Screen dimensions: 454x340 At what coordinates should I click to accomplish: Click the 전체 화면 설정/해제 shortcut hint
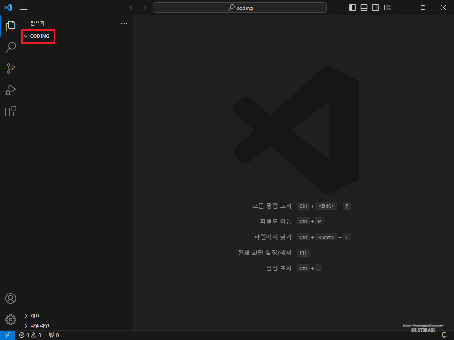tap(265, 253)
